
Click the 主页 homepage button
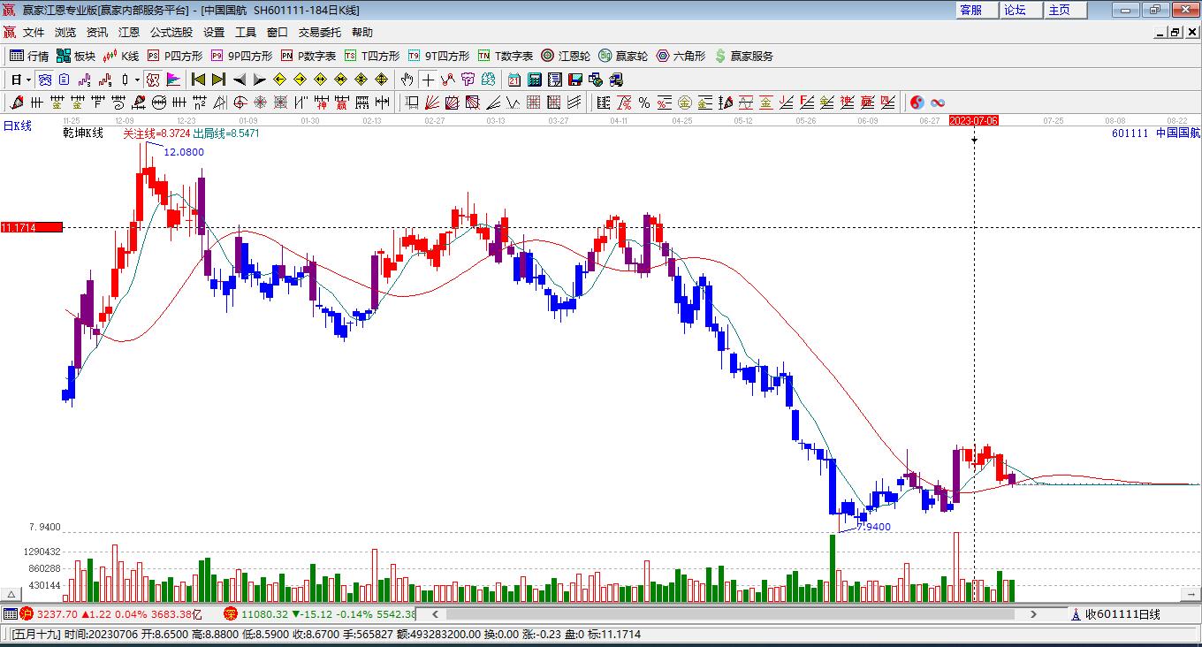1065,10
